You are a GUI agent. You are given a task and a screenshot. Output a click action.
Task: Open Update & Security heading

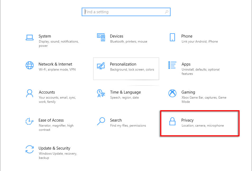[54, 148]
